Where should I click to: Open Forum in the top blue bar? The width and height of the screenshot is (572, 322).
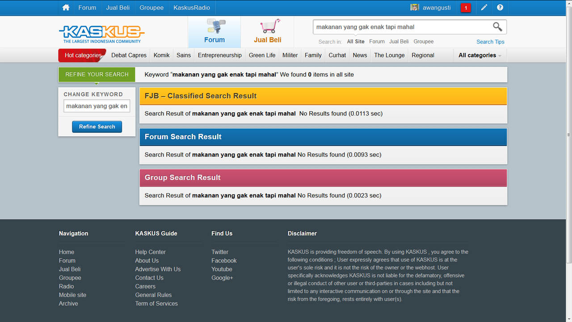(87, 8)
